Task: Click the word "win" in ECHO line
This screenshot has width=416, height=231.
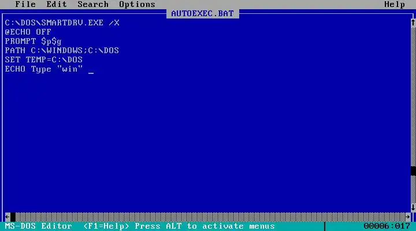Action: (70, 69)
